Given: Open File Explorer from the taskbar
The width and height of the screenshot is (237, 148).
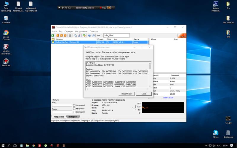Looking at the screenshot, I should (x=27, y=146).
